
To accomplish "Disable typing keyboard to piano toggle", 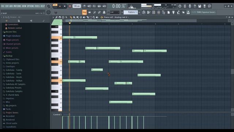I will click(x=84, y=12).
